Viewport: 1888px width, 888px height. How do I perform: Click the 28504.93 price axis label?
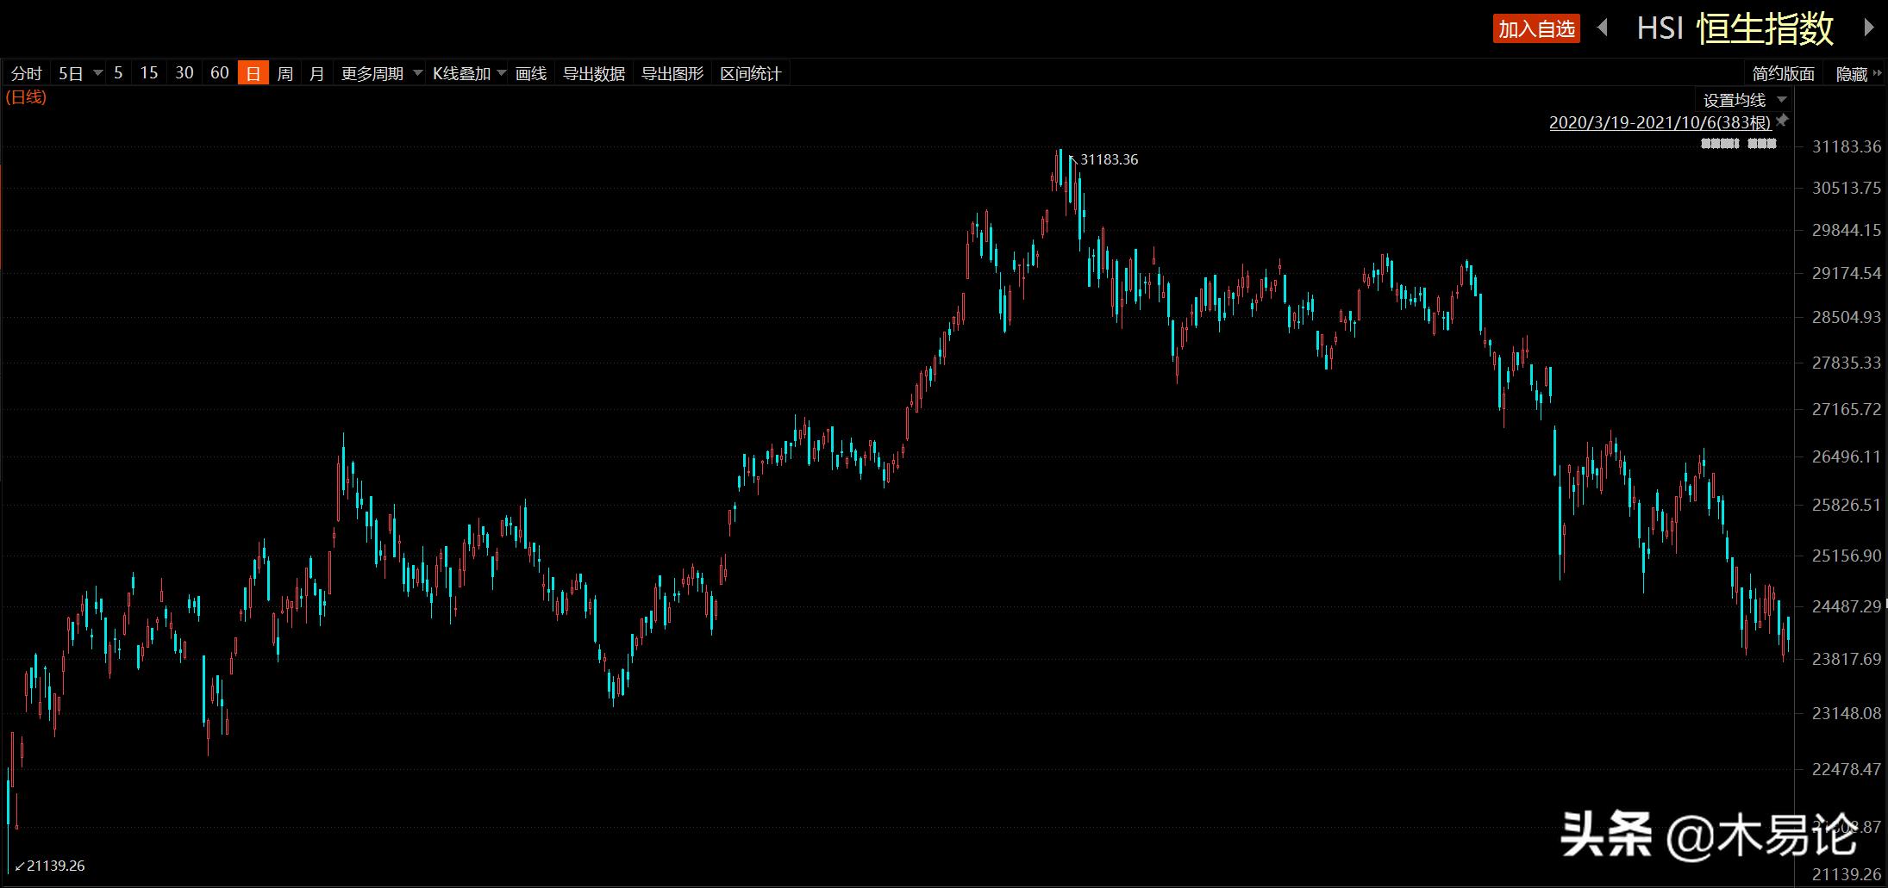click(x=1847, y=317)
